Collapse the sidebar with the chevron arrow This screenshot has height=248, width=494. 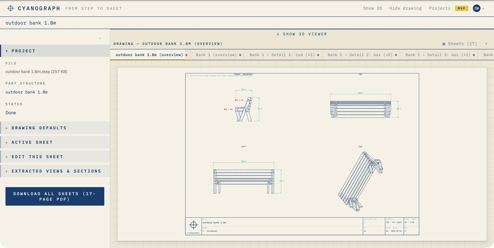tap(100, 39)
